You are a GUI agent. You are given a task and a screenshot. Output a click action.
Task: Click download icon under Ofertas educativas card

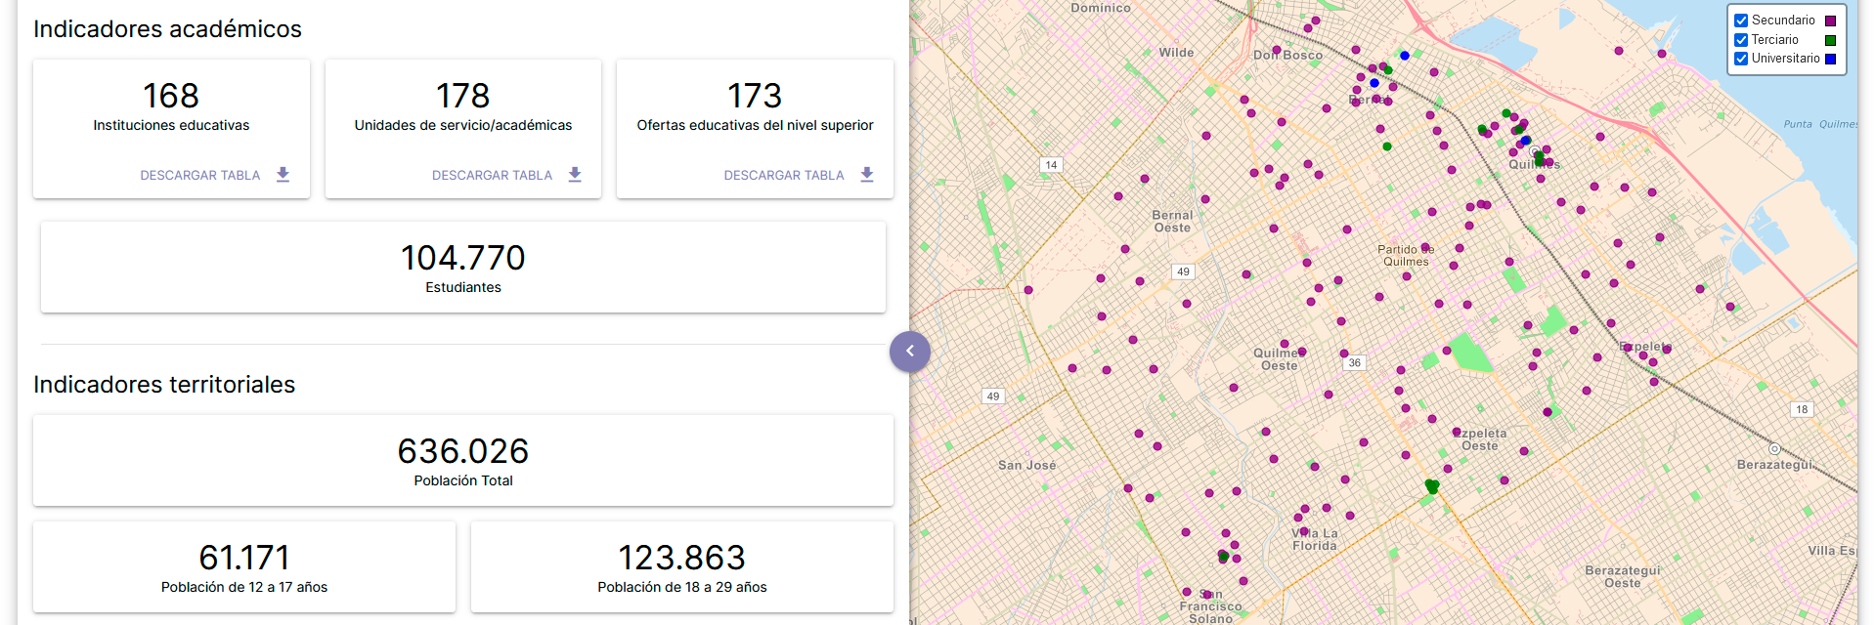click(867, 175)
